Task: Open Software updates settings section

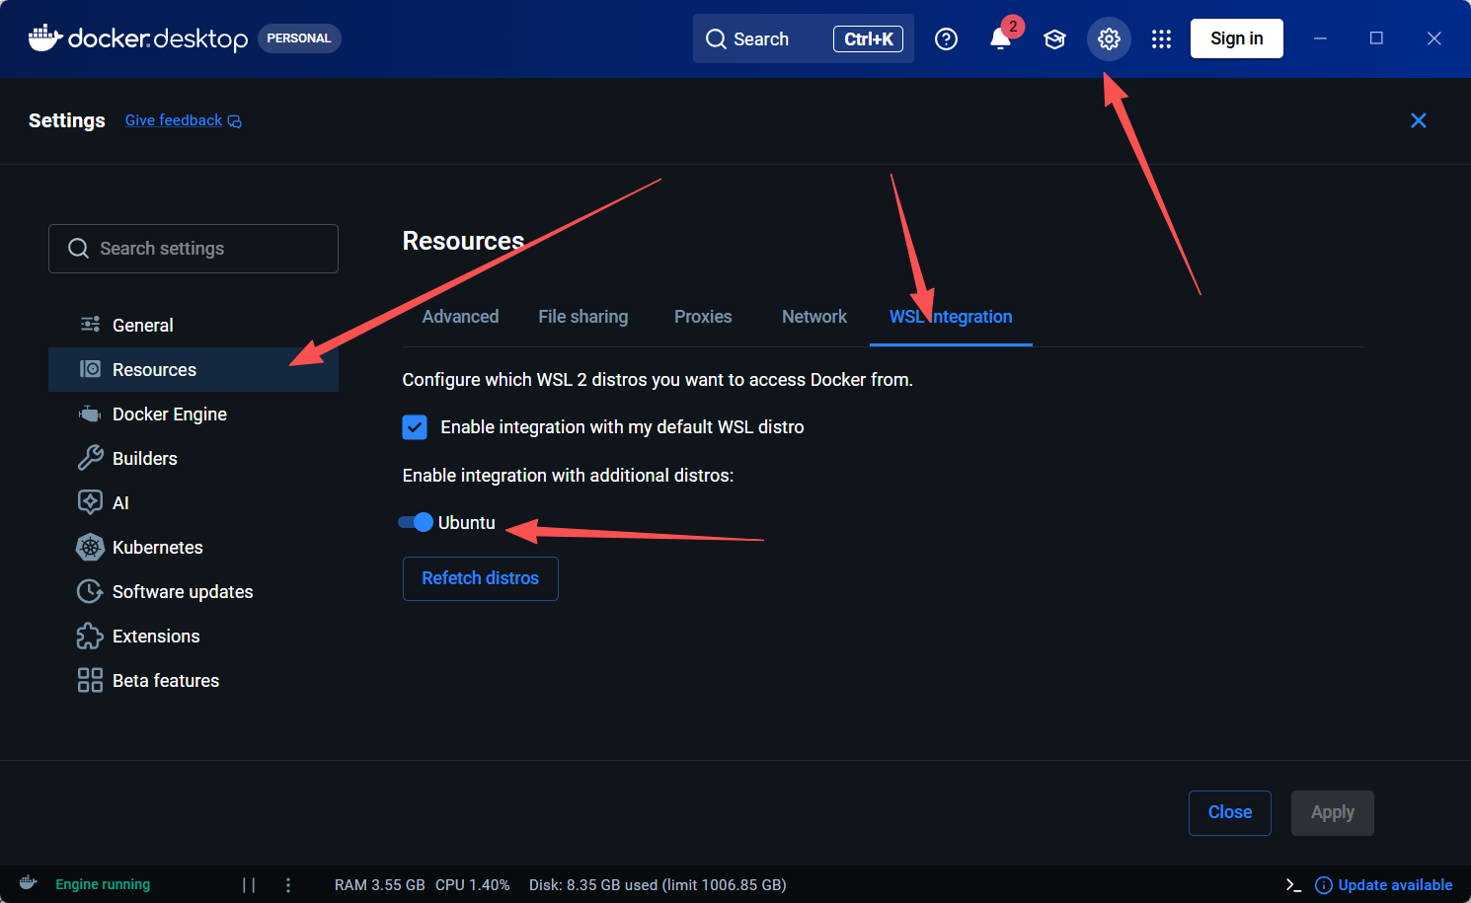Action: 194,591
